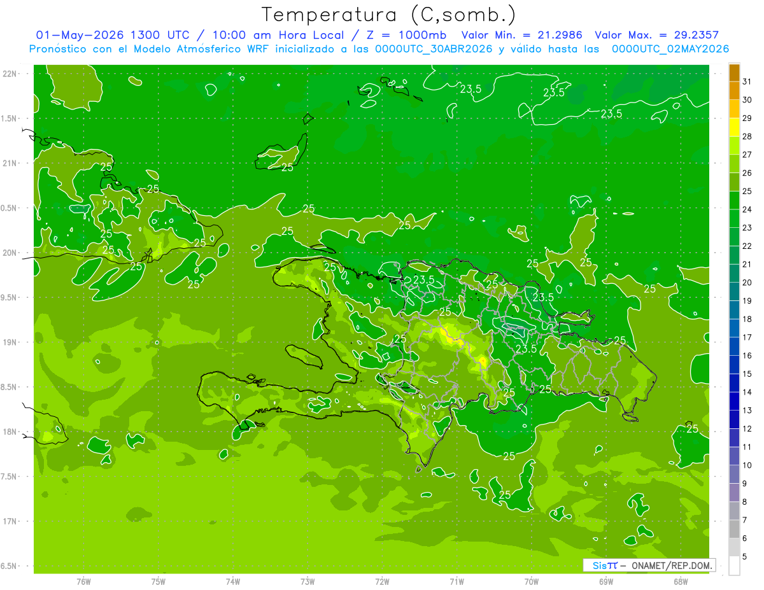
Task: Select the Valor Max. = 29.2357 text
Action: (656, 36)
